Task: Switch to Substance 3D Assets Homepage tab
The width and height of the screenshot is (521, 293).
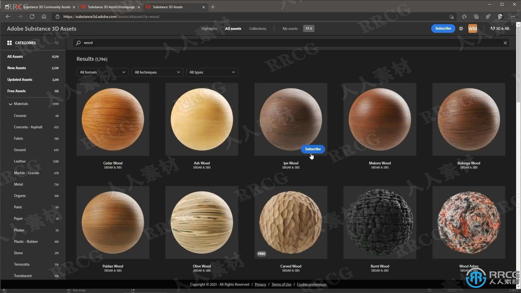Action: point(111,7)
